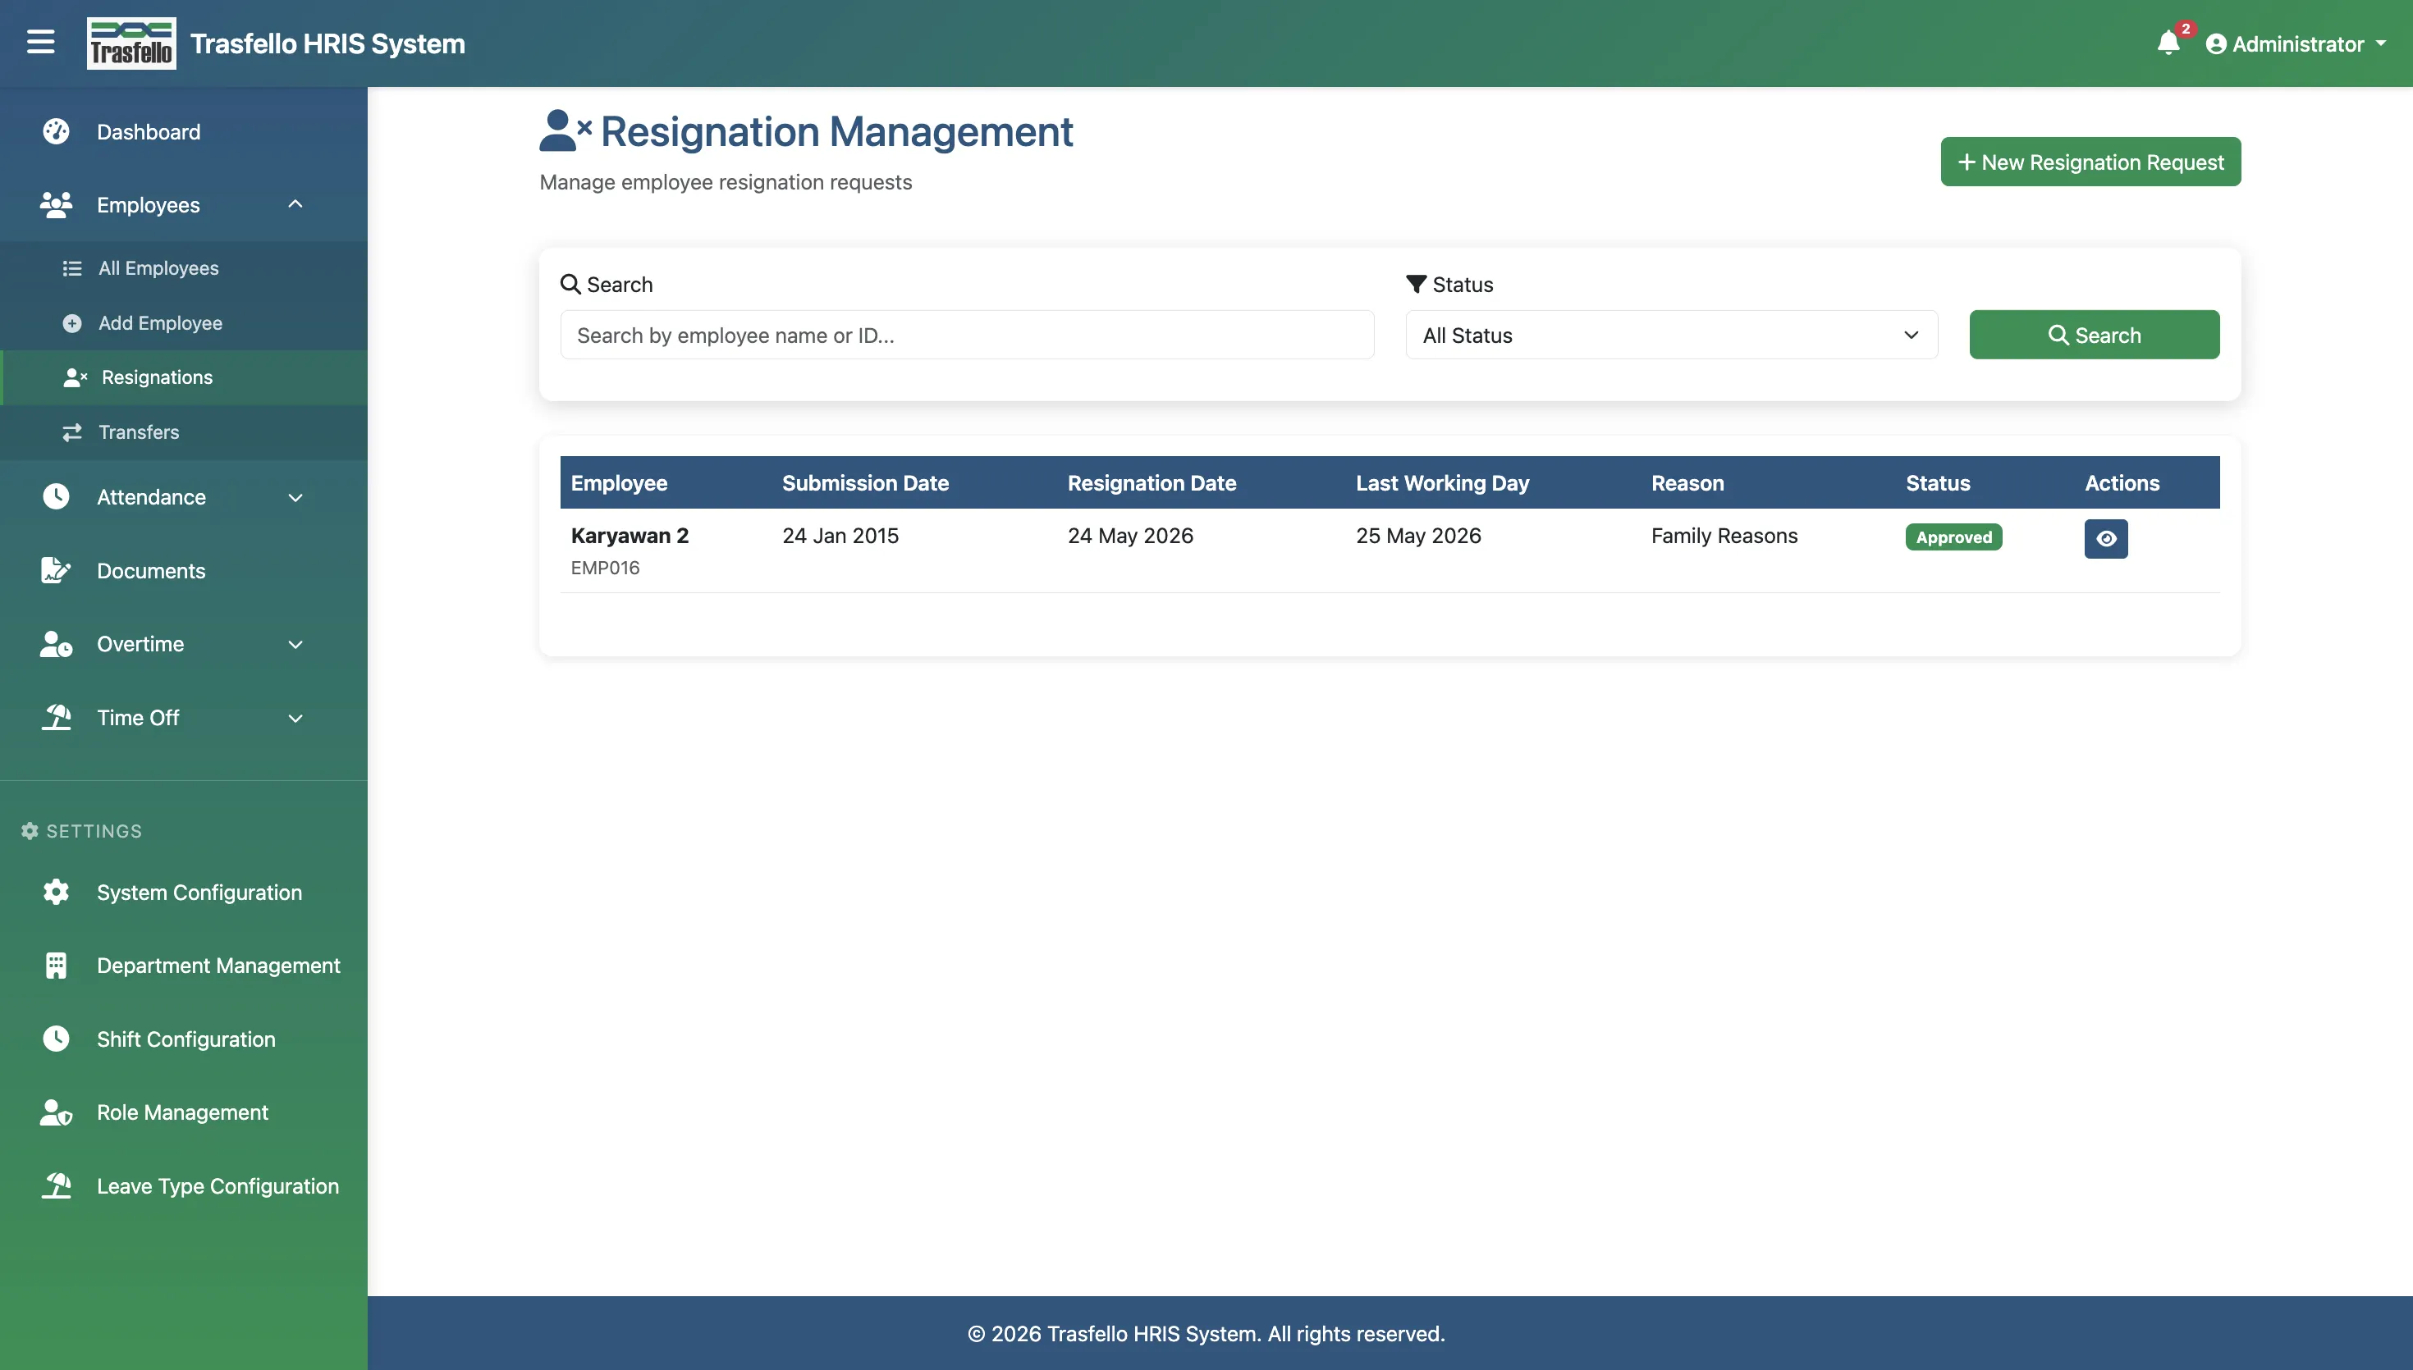Screen dimensions: 2413x1370
Task: Click the Transfers arrows icon
Action: pyautogui.click(x=72, y=432)
